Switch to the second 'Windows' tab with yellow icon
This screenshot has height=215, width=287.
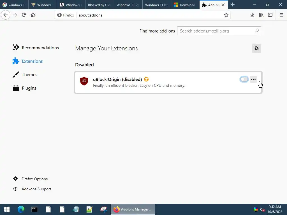click(43, 5)
